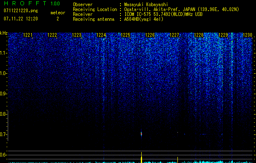This screenshot has width=256, height=163.
Task: Click the 0.6 kHz axis label
Action: 3,155
